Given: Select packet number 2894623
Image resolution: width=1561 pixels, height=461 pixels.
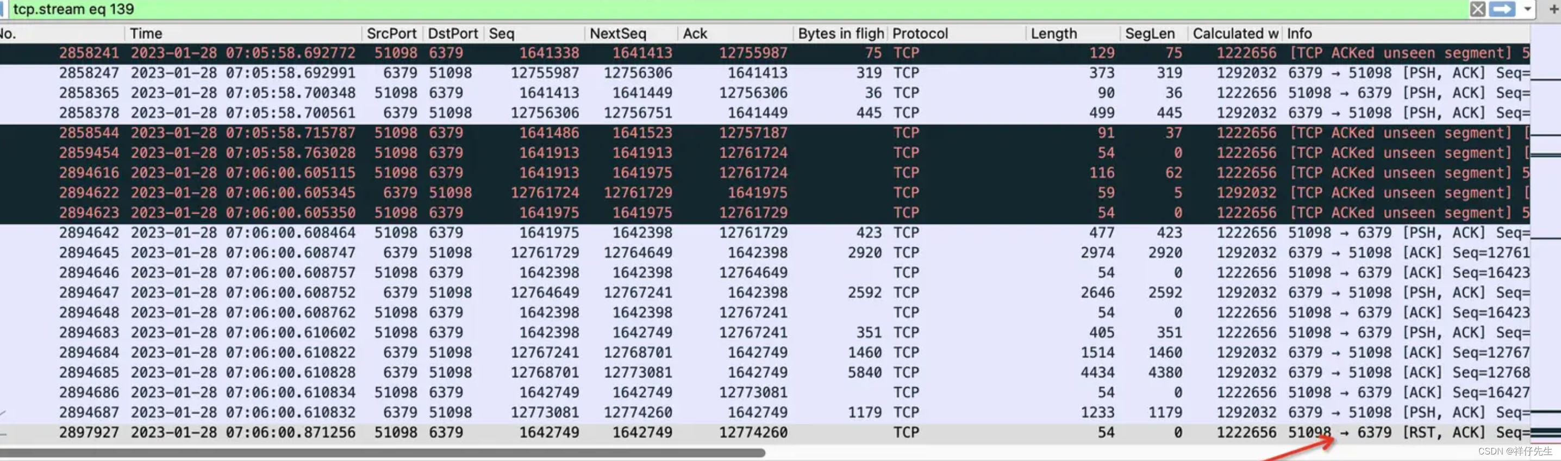Looking at the screenshot, I should [765, 213].
